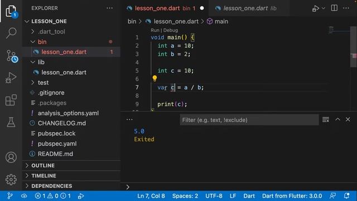Screen dimensions: 357x201
Task: Click the Debug code lens link
Action: (171, 30)
